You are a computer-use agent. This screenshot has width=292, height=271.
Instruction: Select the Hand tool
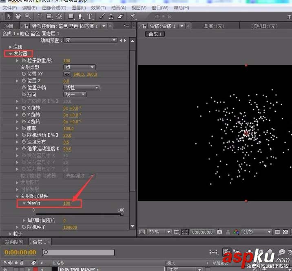point(18,16)
